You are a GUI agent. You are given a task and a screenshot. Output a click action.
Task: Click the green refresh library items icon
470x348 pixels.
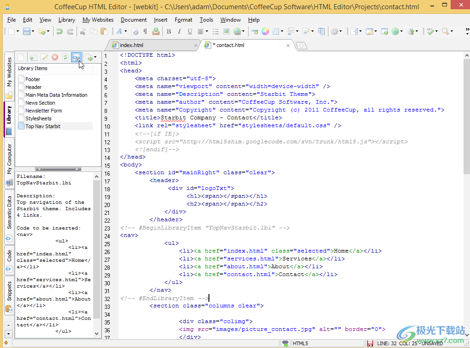coord(65,57)
